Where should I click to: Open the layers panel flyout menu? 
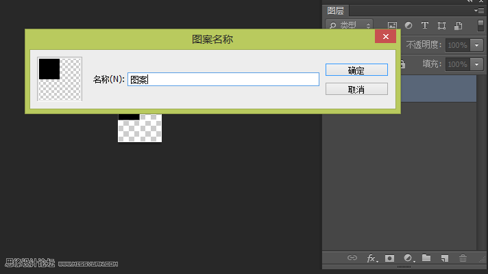pos(479,10)
